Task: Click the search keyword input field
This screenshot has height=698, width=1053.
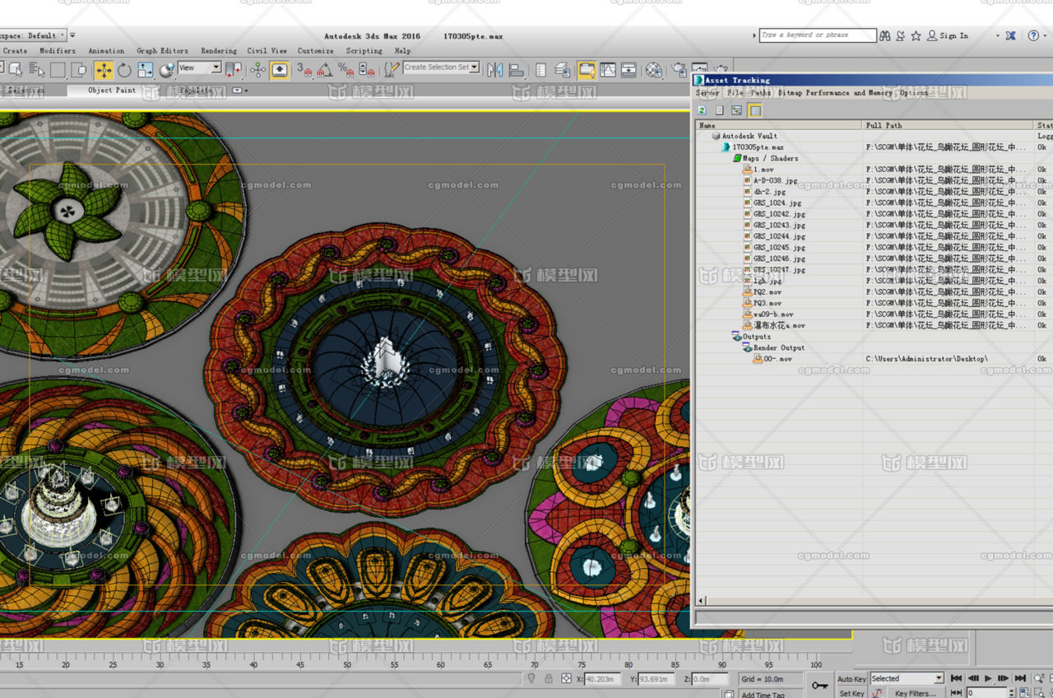Action: point(818,35)
